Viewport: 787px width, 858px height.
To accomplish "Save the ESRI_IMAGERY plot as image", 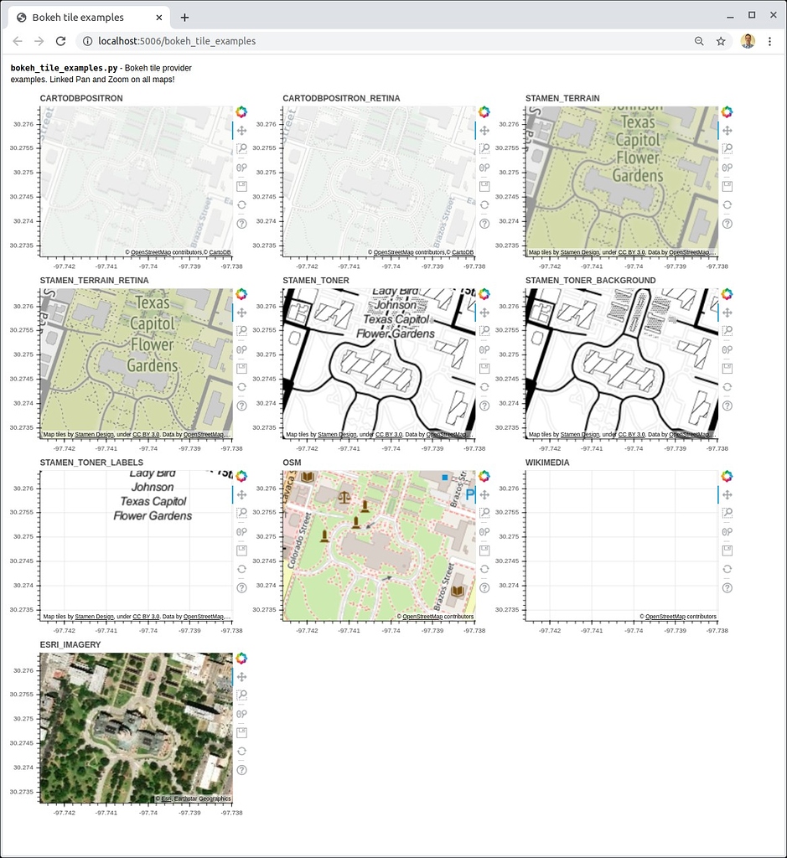I will click(242, 731).
